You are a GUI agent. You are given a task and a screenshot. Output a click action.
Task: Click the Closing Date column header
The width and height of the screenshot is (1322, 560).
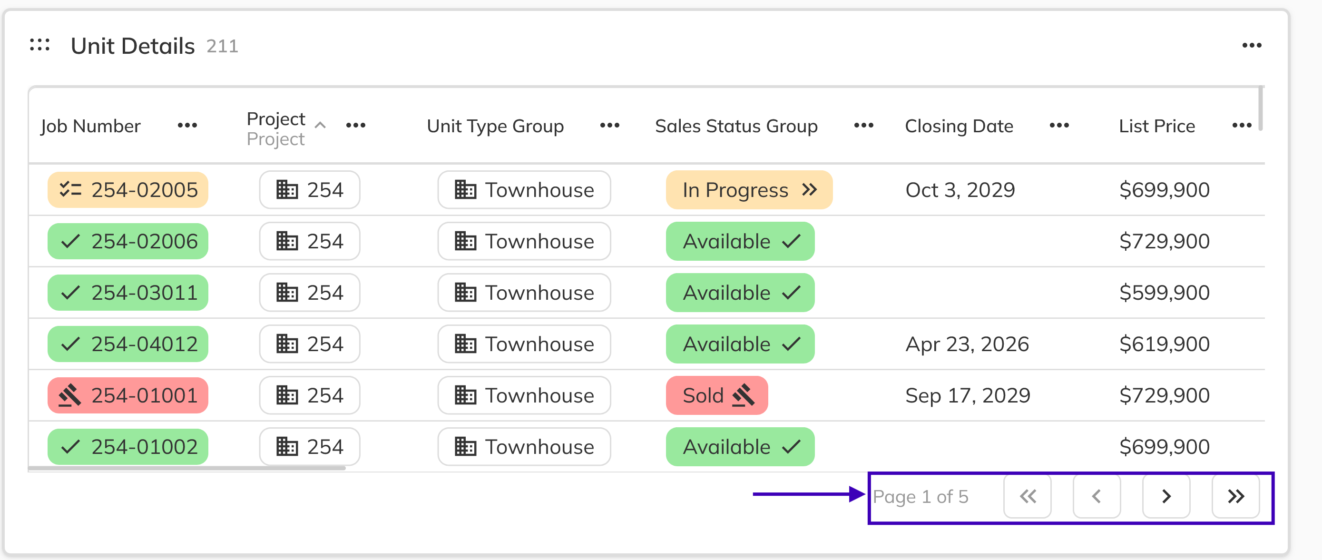tap(959, 126)
